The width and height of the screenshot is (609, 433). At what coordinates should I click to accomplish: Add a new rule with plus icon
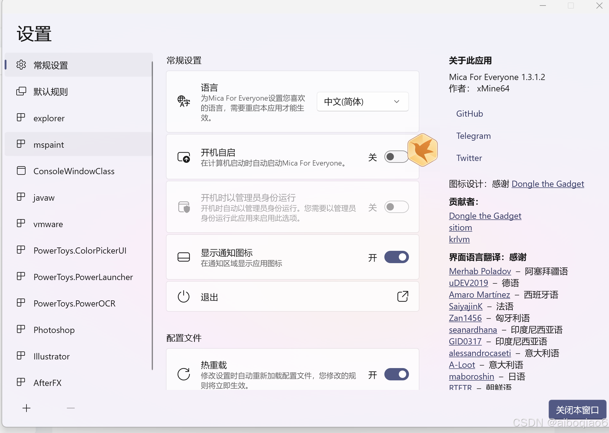point(26,408)
